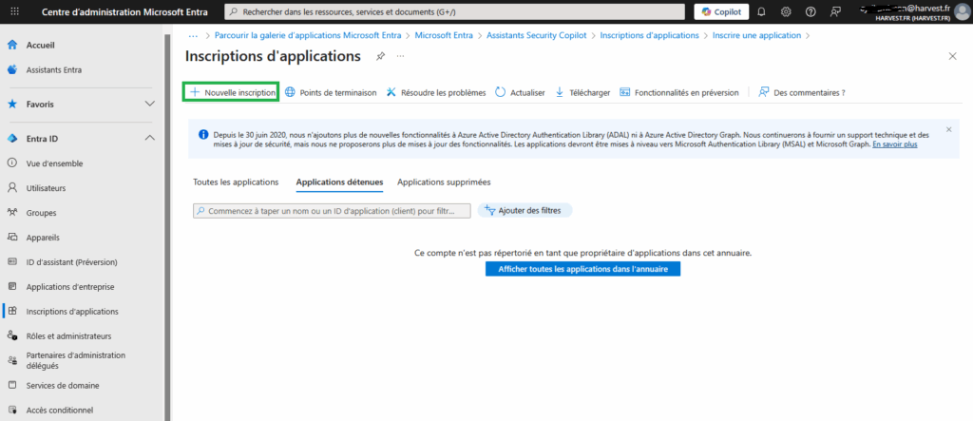Switch to Applications supprimées tab

click(444, 182)
